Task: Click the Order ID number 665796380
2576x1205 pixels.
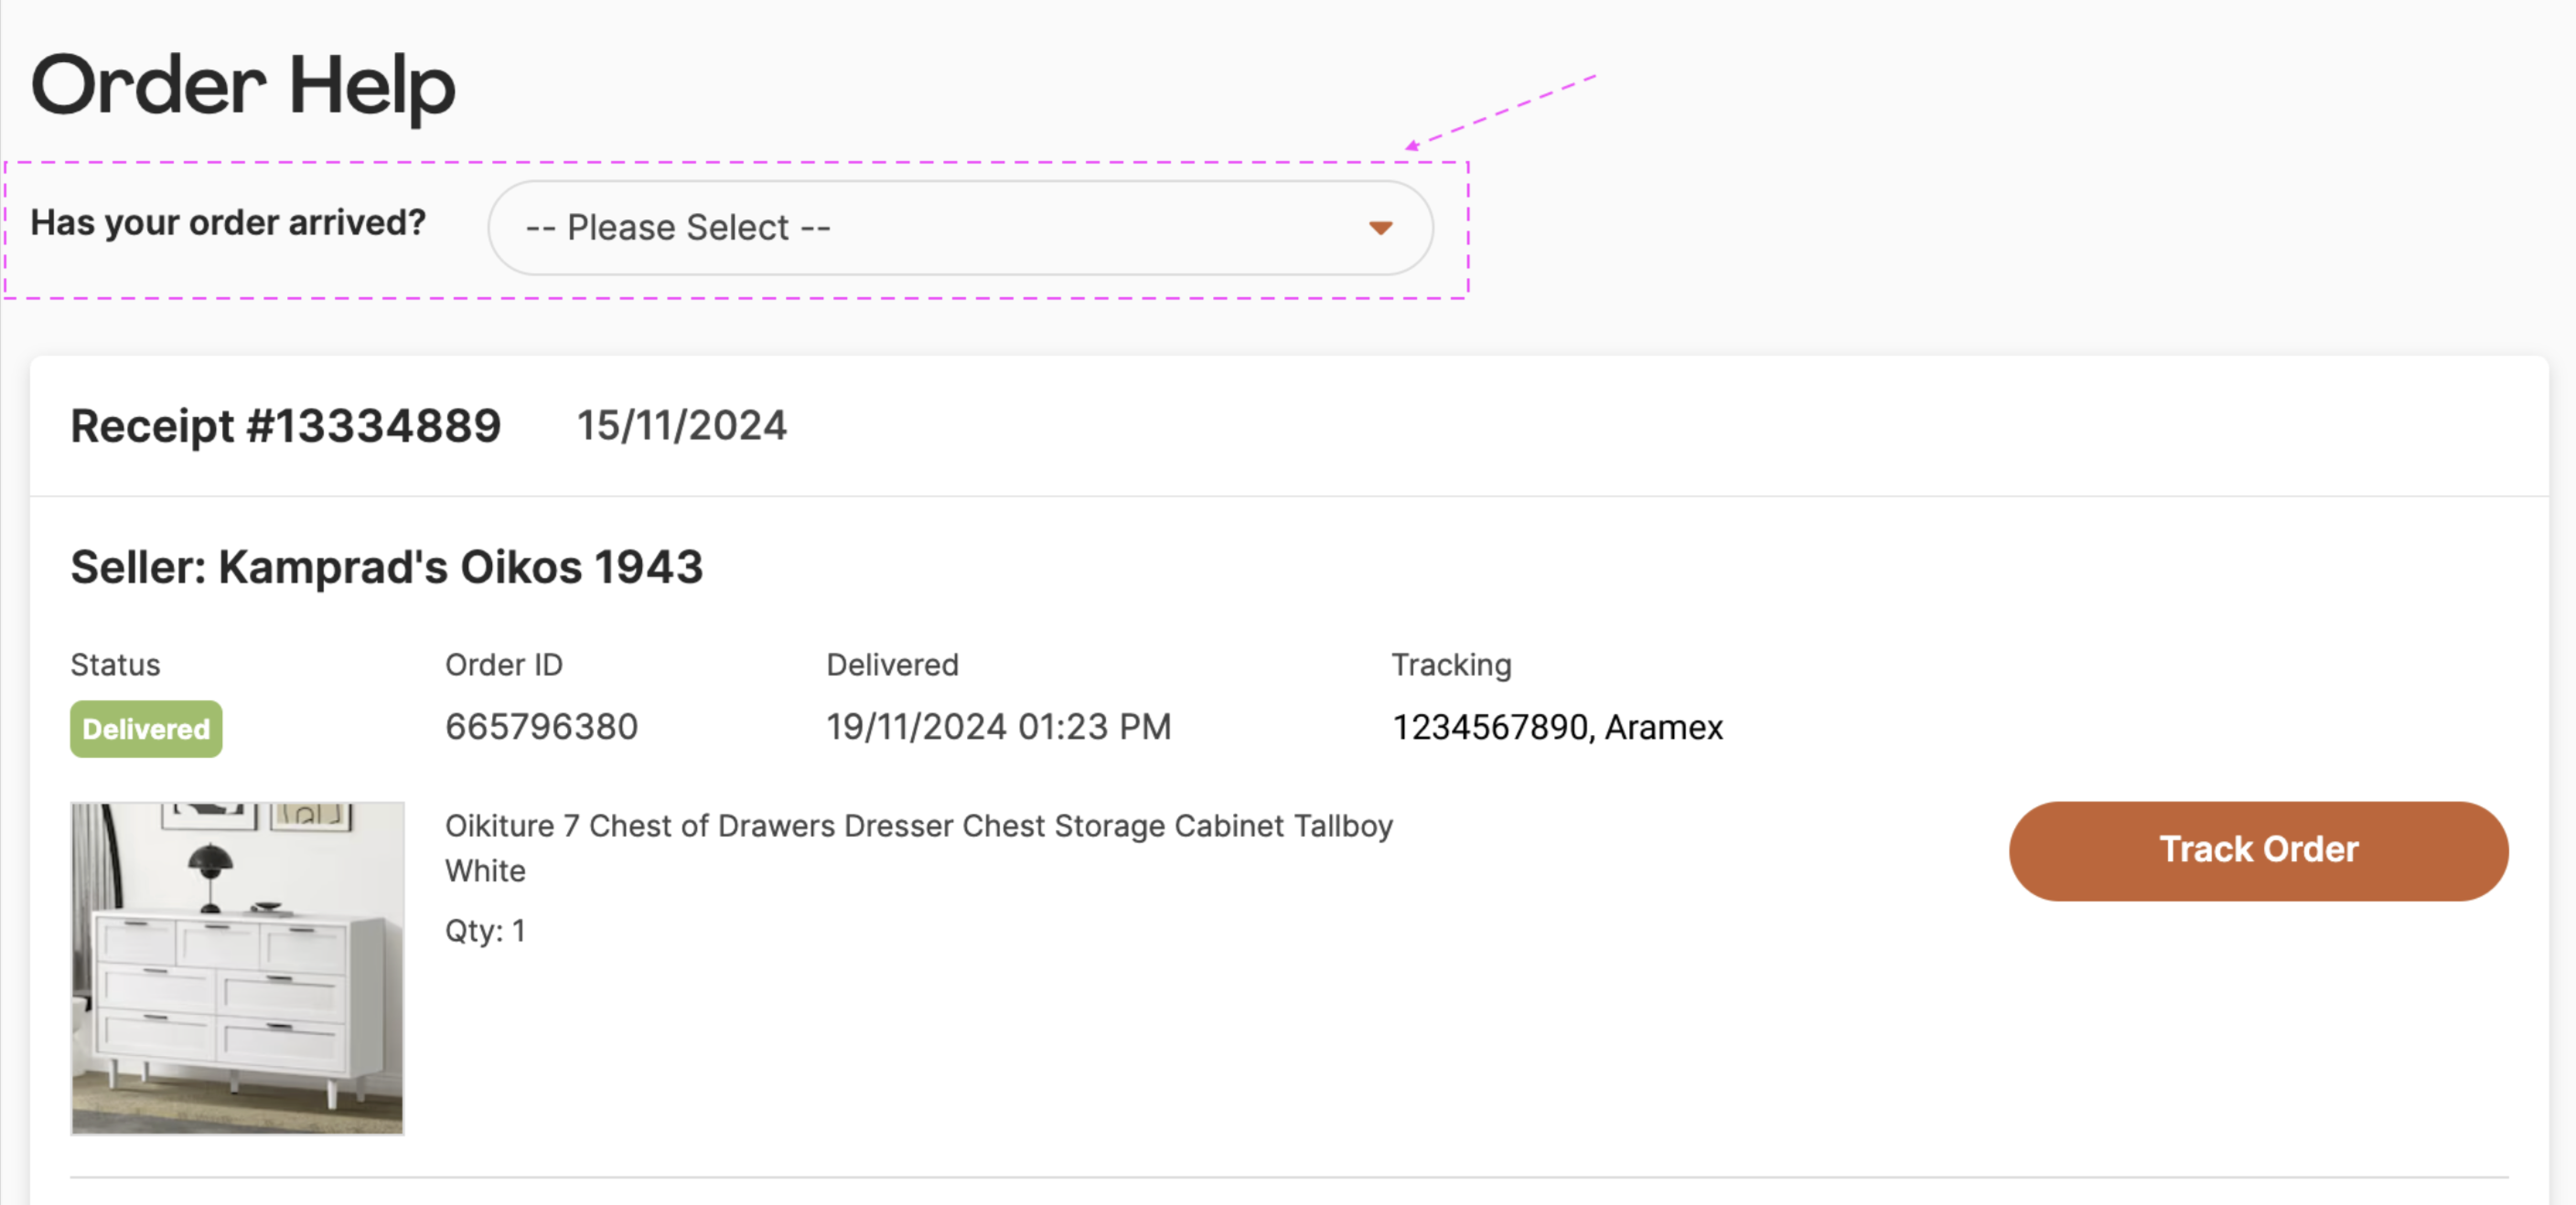Action: coord(541,727)
